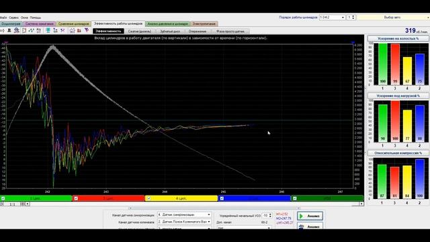The height and width of the screenshot is (242, 430).
Task: Toggle the yellow cylinder 4 channel checkbox
Action: coord(148,198)
